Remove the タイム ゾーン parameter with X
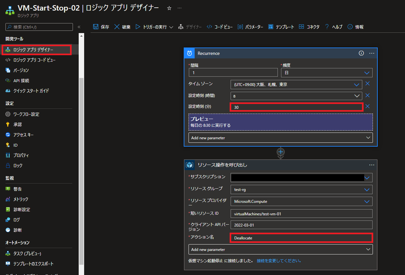Image resolution: width=405 pixels, height=275 pixels. click(x=368, y=84)
